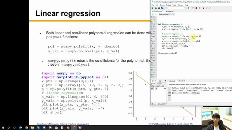Open the Edit menu in Wing
Viewport: 232px width, 130px height.
(x=157, y=5)
